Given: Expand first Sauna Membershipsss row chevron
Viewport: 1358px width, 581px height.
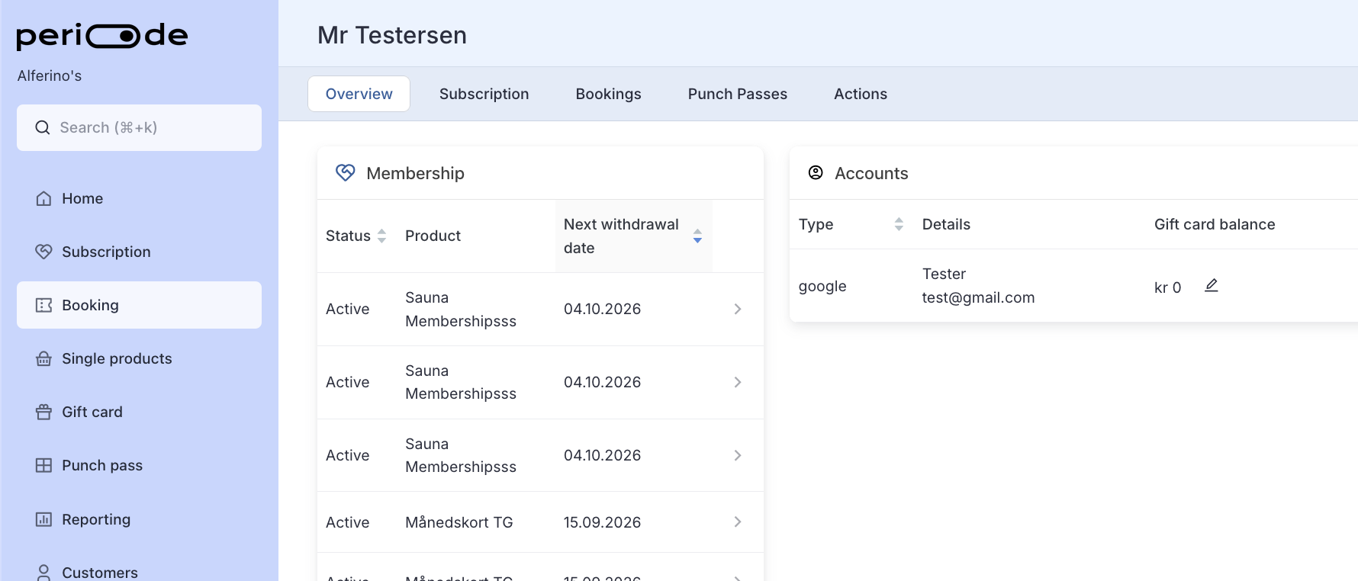Looking at the screenshot, I should (x=738, y=309).
